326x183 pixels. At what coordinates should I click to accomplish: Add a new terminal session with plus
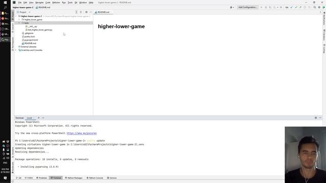click(x=39, y=118)
